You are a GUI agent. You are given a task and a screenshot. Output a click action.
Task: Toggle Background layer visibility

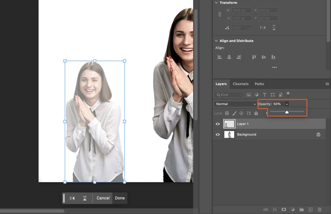tap(218, 134)
